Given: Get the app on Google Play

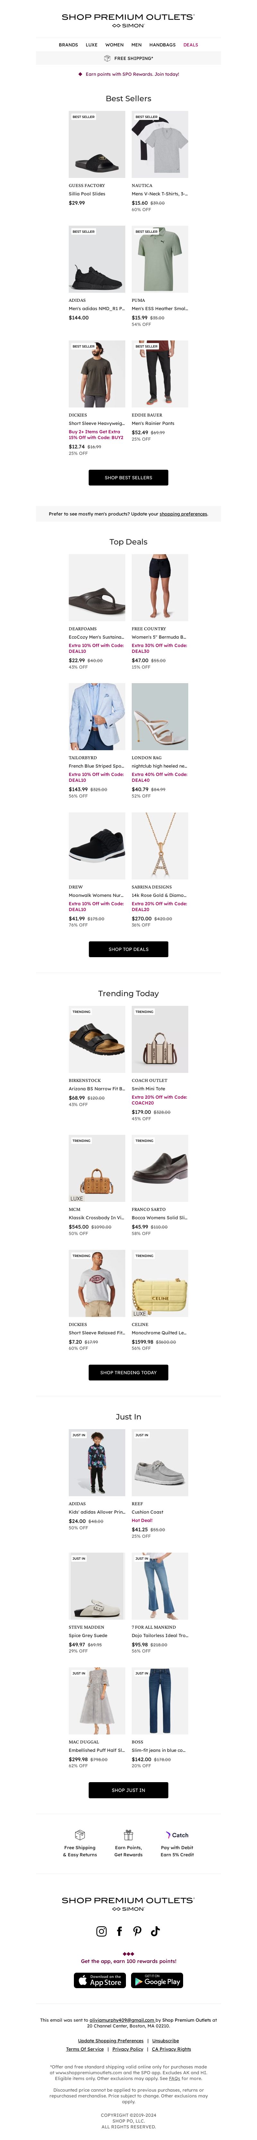Looking at the screenshot, I should (157, 1980).
